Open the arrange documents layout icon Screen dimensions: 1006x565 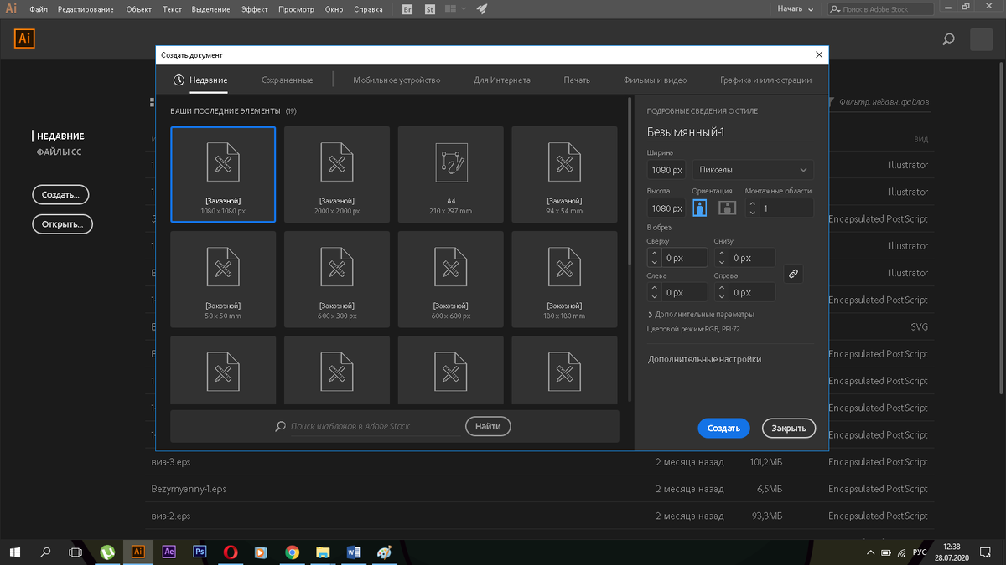(x=456, y=9)
